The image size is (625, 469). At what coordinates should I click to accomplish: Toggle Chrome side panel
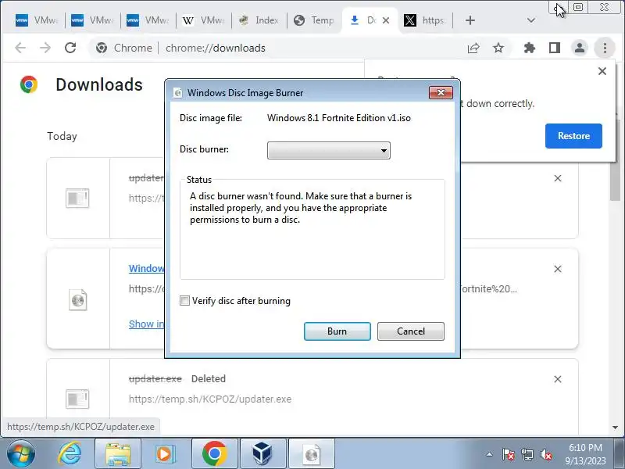555,48
